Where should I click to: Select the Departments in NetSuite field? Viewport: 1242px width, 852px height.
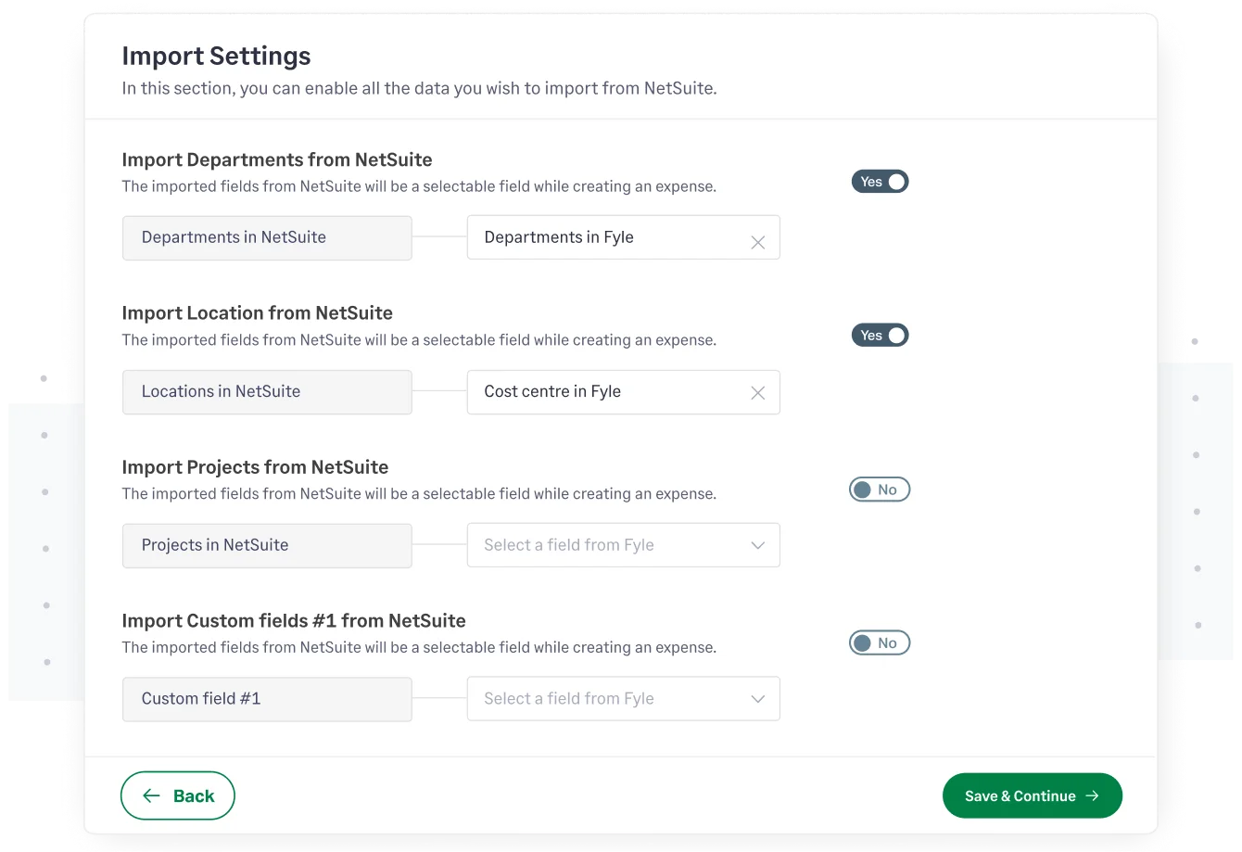point(267,238)
